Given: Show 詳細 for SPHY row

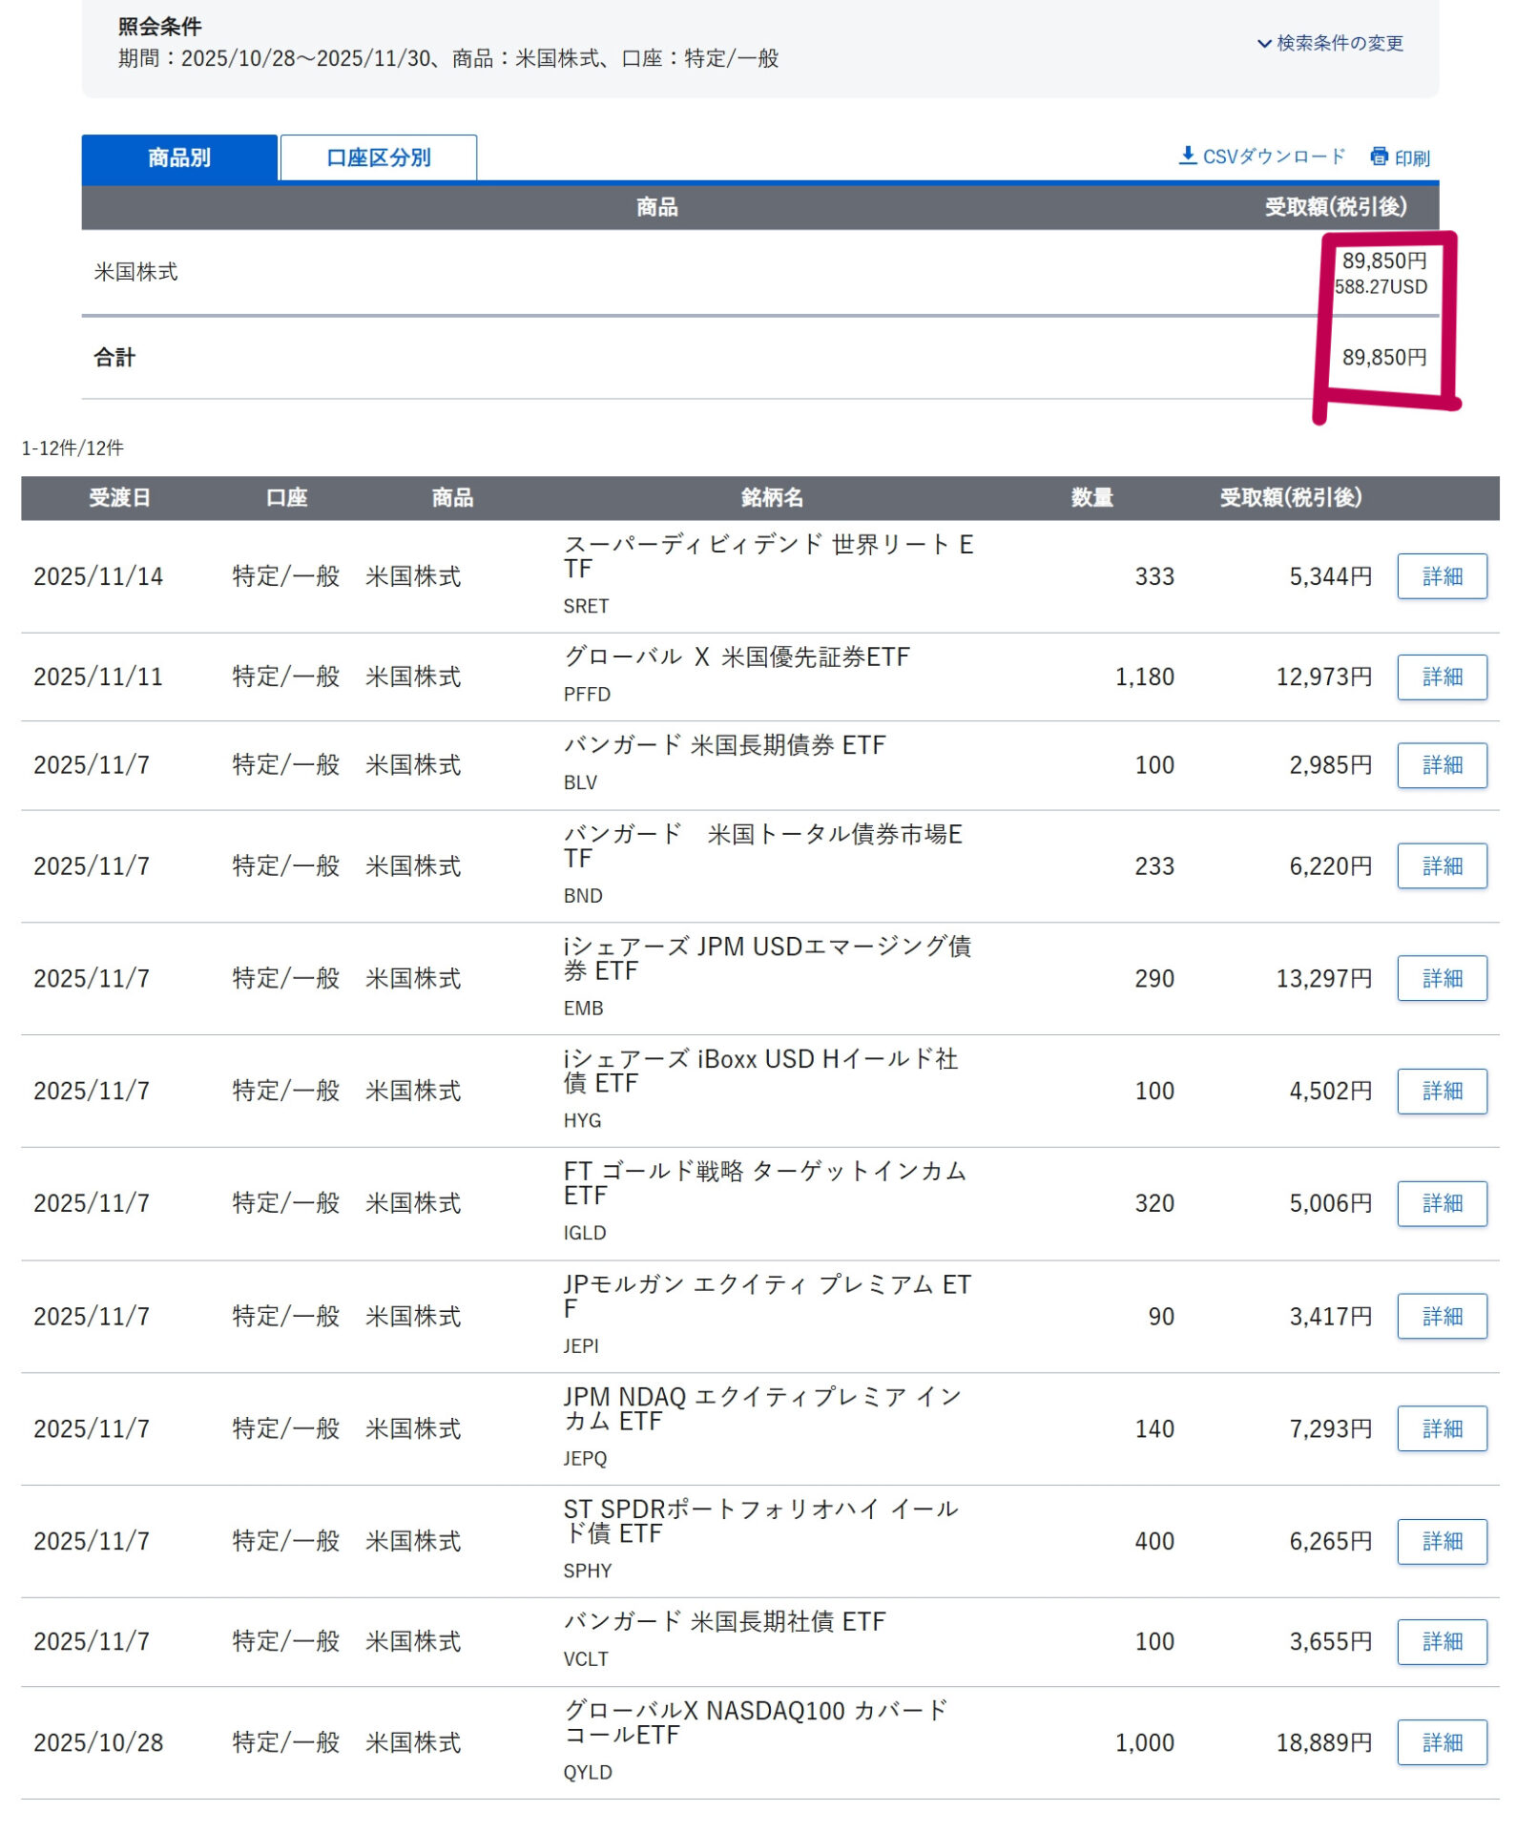Looking at the screenshot, I should click(1441, 1541).
